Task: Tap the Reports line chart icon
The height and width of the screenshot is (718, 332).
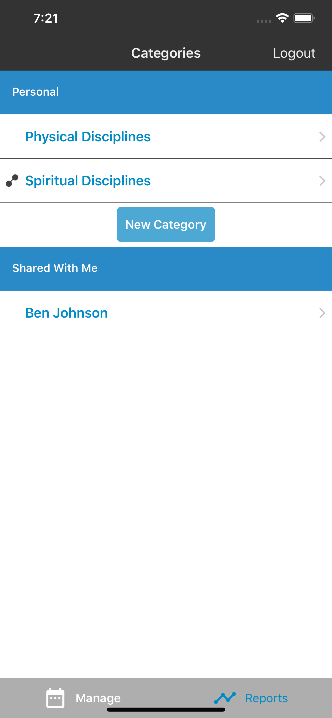Action: pos(225,698)
